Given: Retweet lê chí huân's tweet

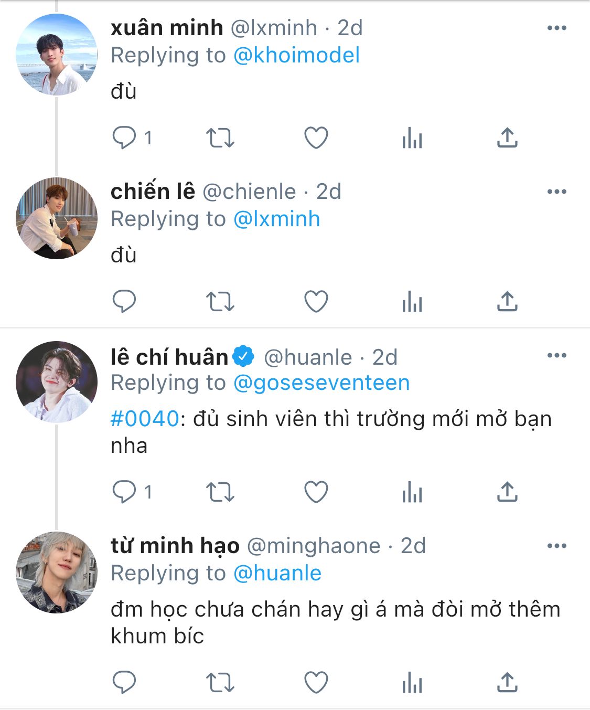Looking at the screenshot, I should tap(220, 492).
